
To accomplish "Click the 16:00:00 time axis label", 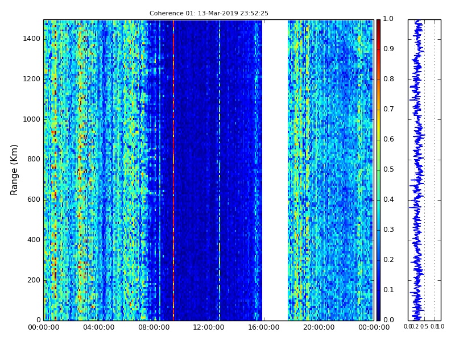I will tap(264, 327).
